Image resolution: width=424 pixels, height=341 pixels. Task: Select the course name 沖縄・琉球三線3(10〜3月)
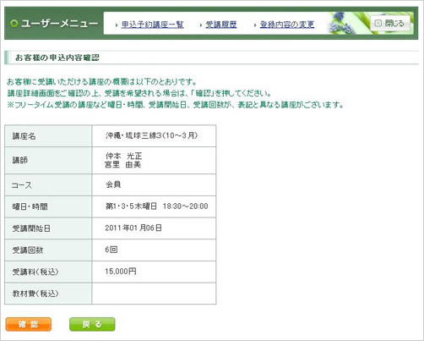(151, 135)
